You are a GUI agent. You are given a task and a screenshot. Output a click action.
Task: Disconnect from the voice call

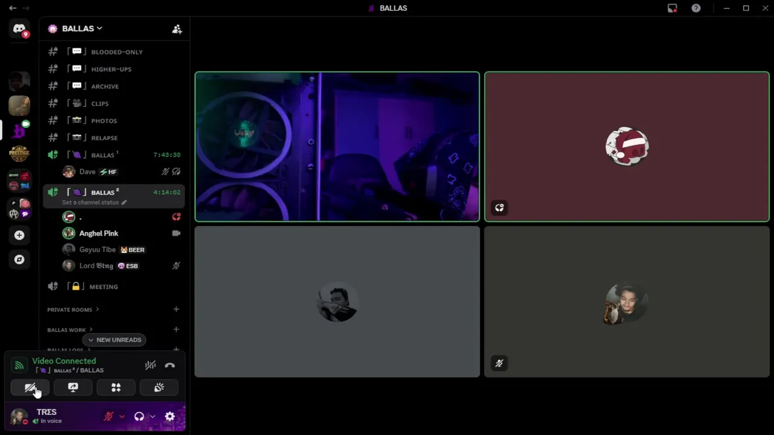[170, 365]
